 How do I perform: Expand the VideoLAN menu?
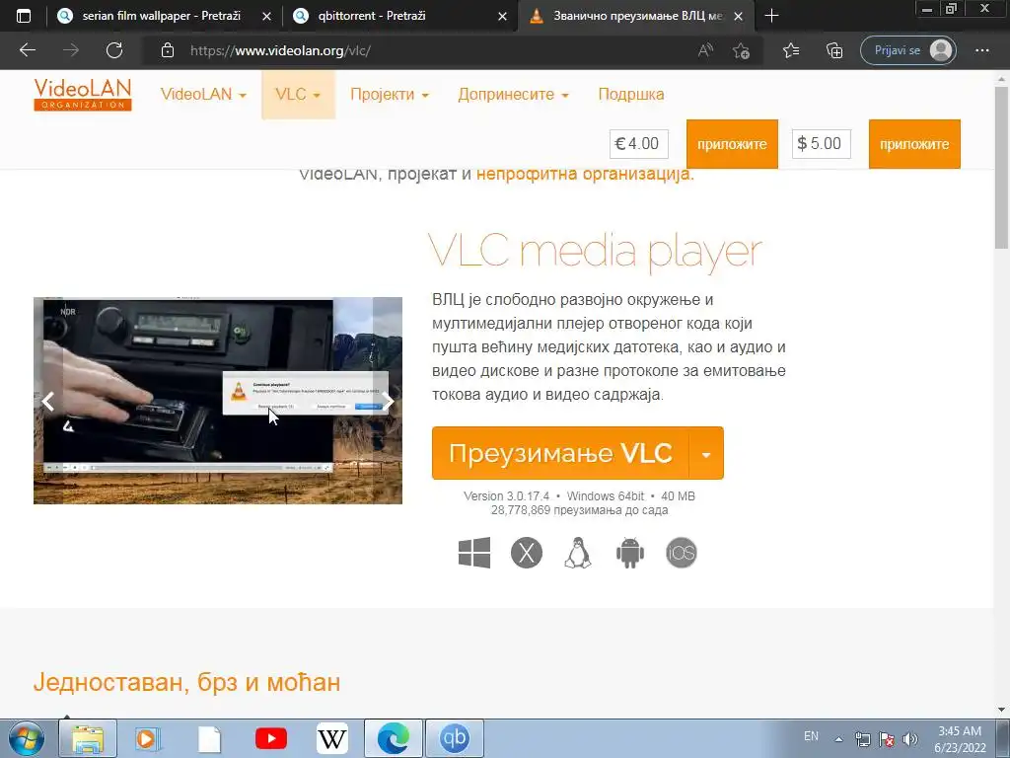click(203, 94)
